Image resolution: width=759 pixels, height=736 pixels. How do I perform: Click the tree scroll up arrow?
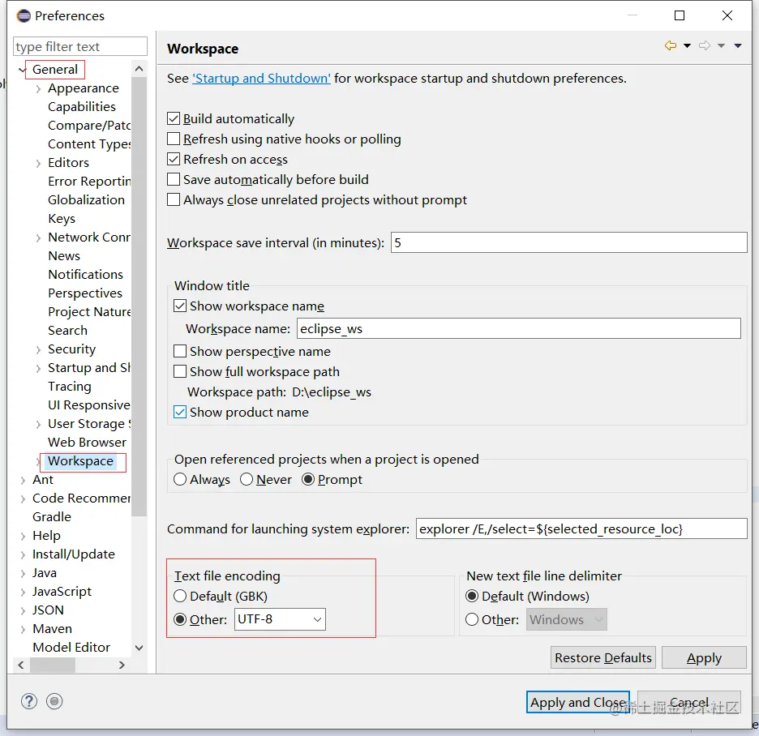click(139, 69)
